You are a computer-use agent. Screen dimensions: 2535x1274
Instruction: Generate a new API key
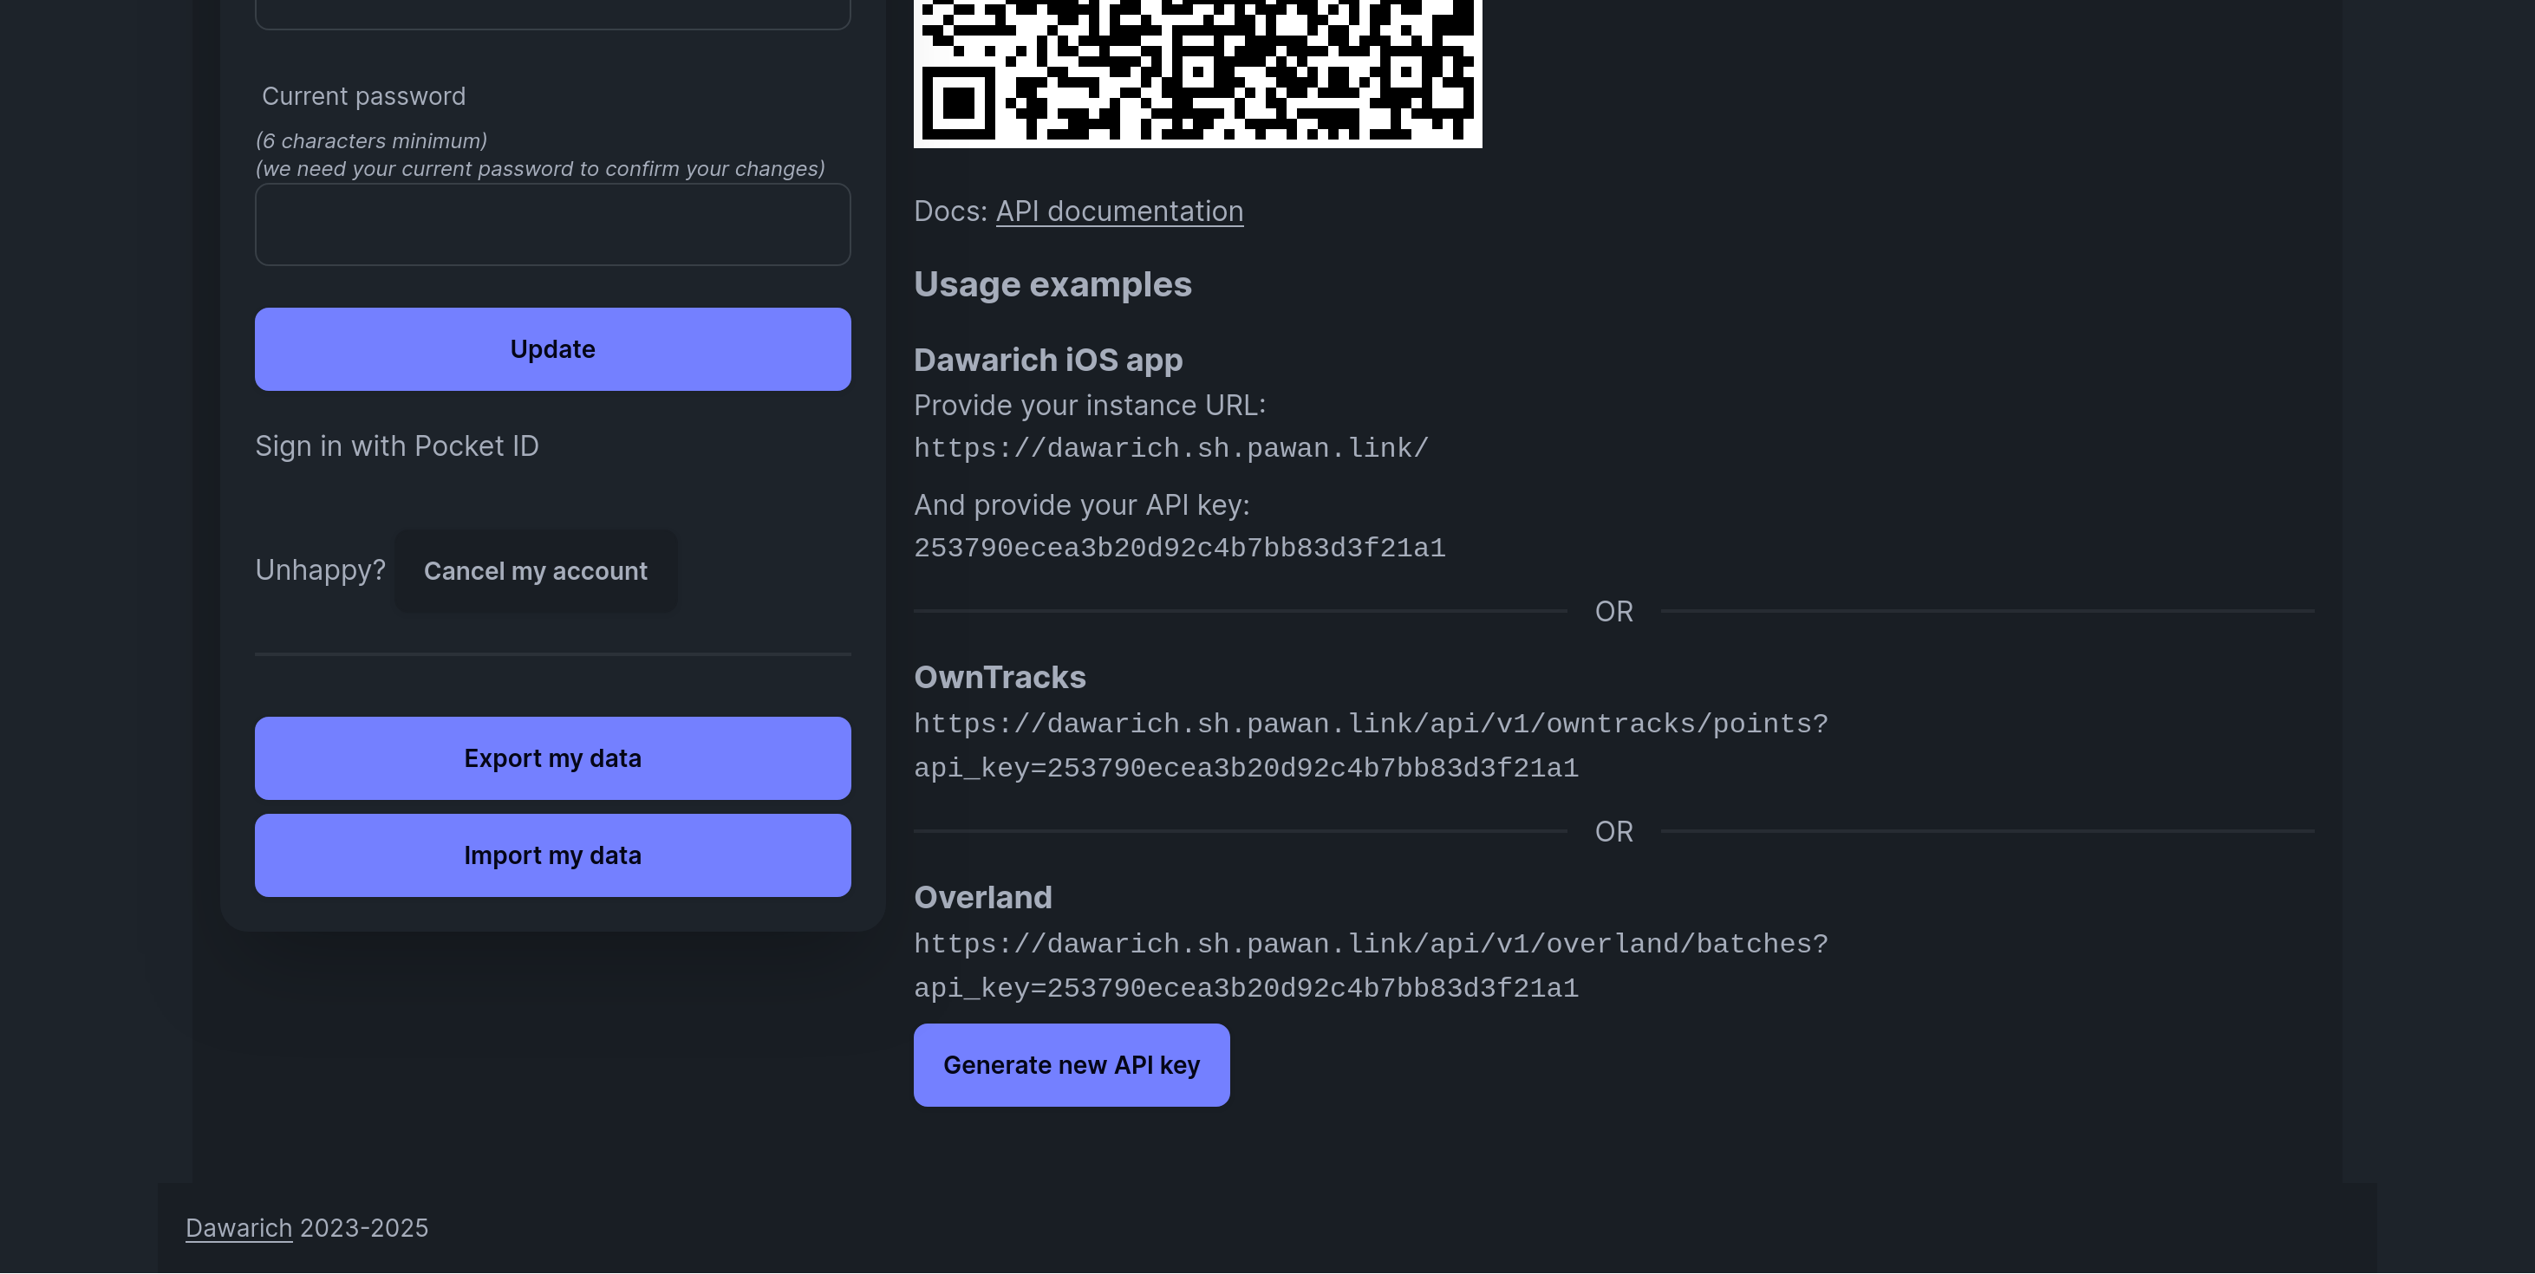1071,1064
